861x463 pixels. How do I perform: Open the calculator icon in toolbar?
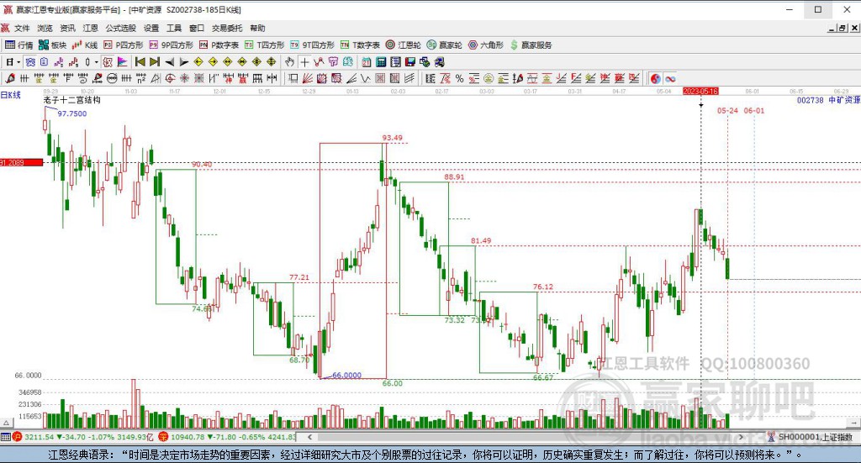[381, 62]
